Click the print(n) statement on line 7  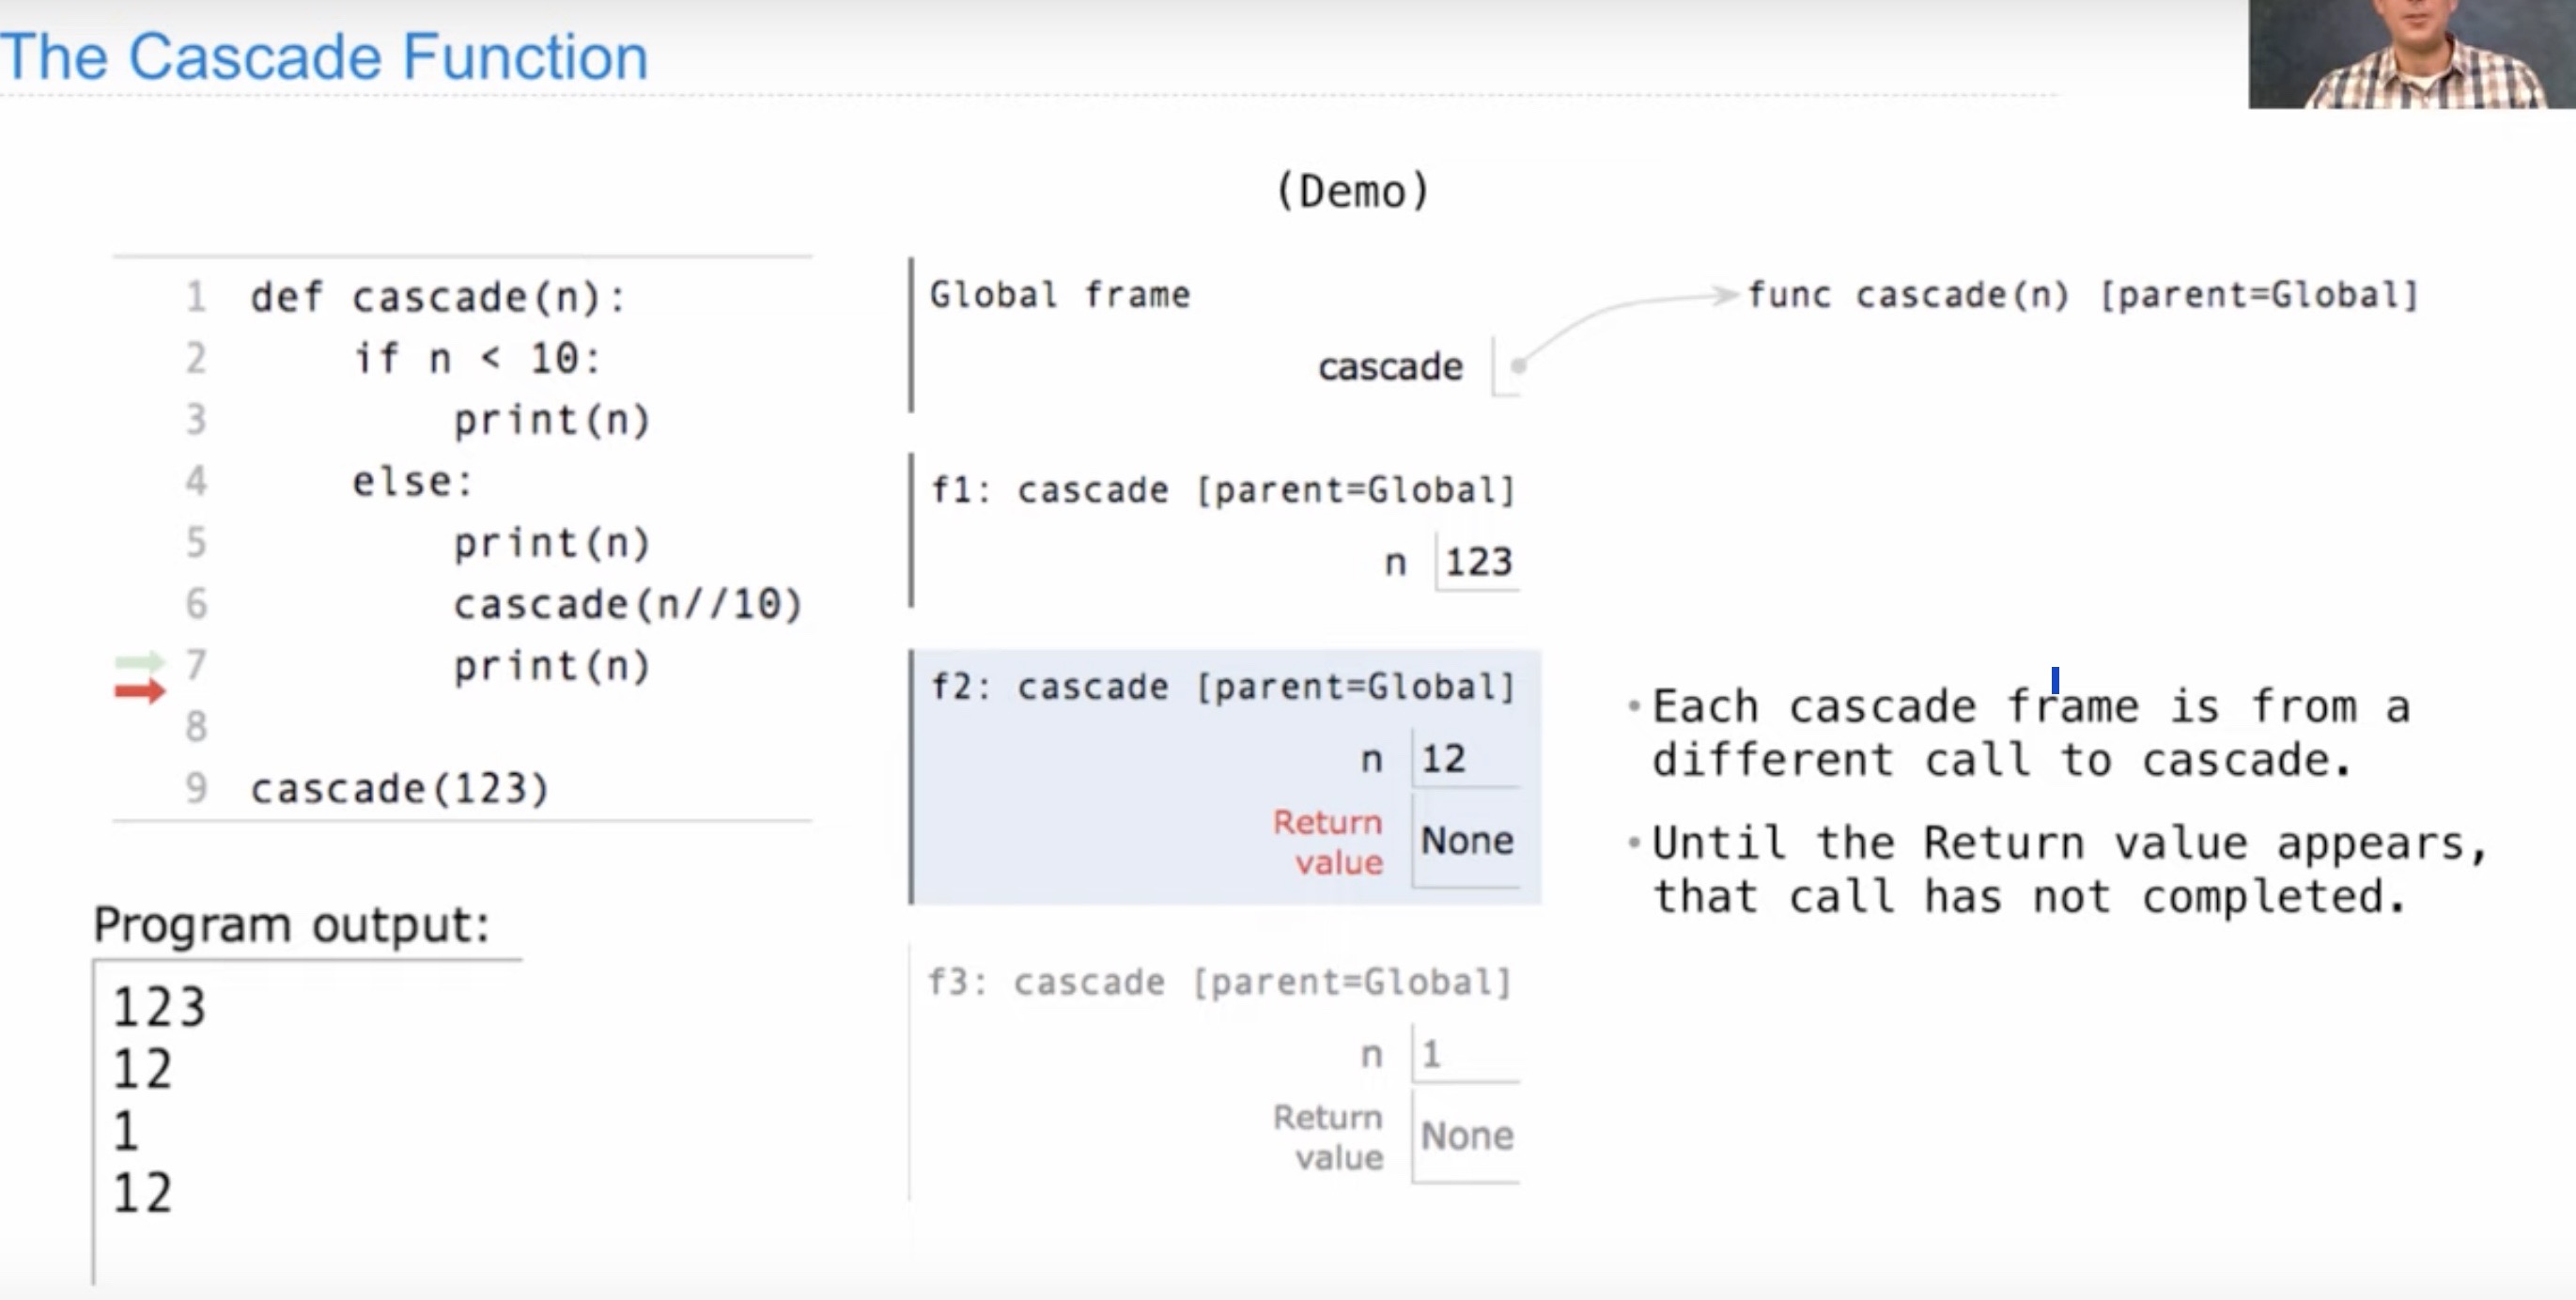click(551, 666)
